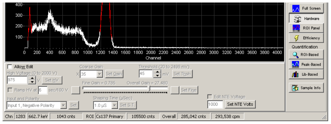Open the Efficiency settings

pyautogui.click(x=306, y=38)
